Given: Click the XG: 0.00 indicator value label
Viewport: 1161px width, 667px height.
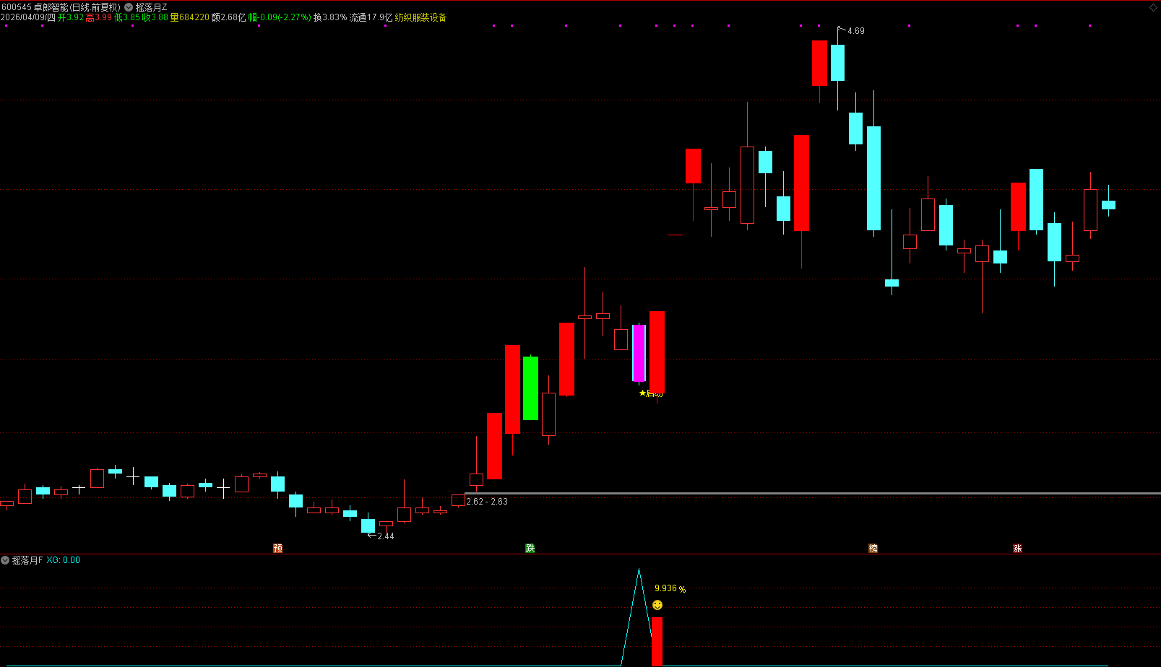Looking at the screenshot, I should (64, 560).
